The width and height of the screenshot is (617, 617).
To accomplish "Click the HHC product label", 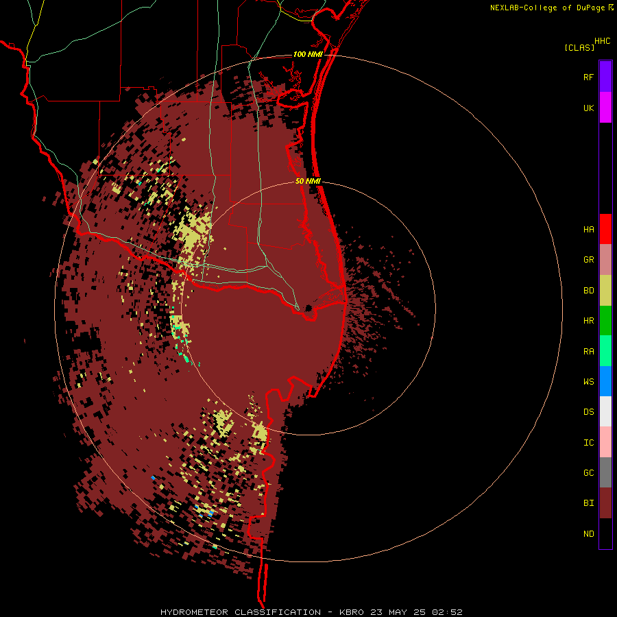I will 603,41.
